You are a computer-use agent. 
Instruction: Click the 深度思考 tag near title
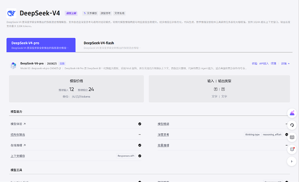pyautogui.click(x=106, y=13)
